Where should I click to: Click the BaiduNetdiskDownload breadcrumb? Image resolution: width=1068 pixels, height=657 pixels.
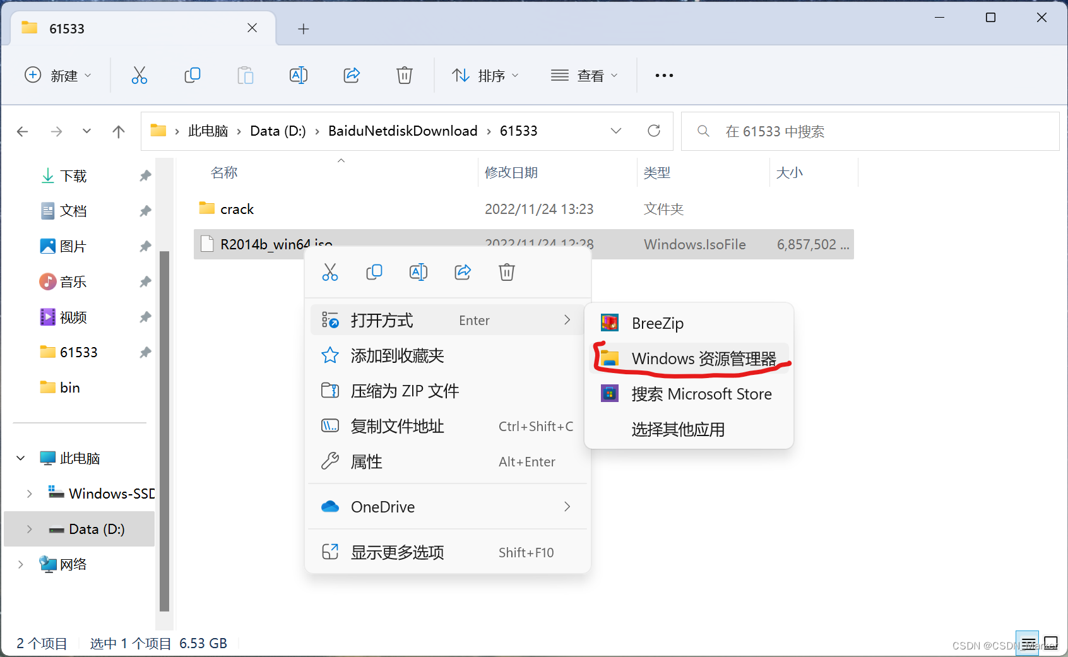pos(403,131)
